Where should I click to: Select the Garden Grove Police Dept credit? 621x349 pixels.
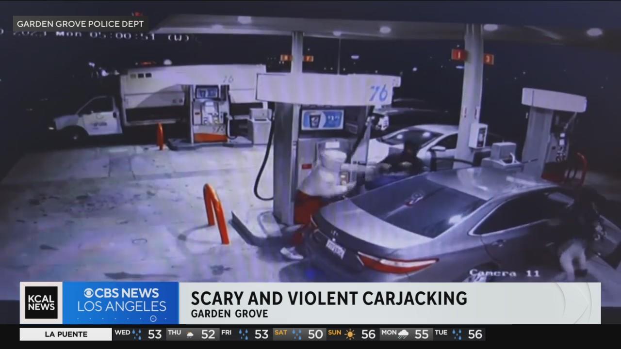pyautogui.click(x=81, y=24)
